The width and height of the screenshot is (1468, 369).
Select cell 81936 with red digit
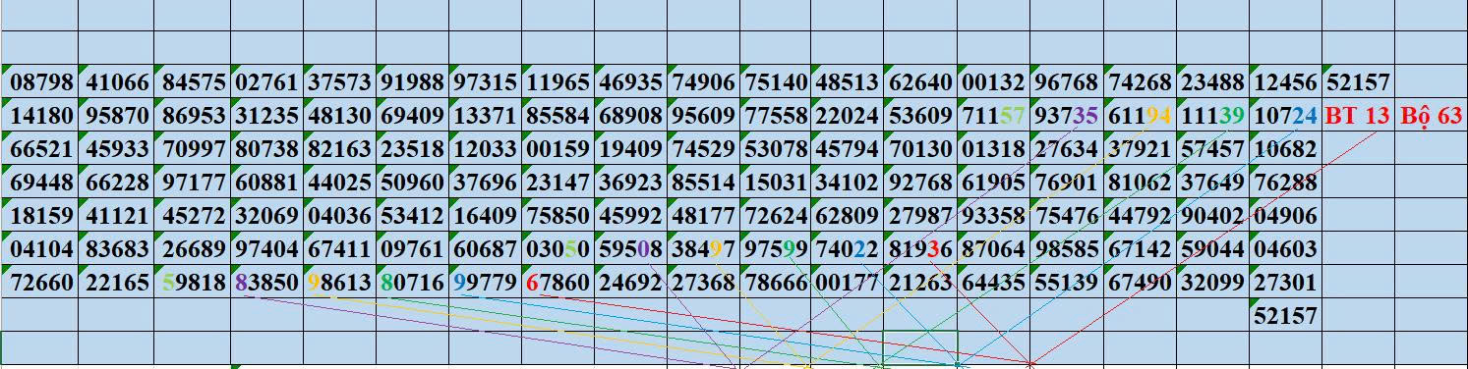tap(920, 249)
